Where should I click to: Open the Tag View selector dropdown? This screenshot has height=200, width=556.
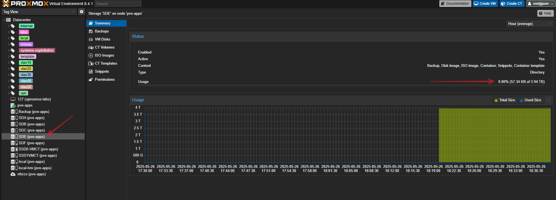(39, 12)
